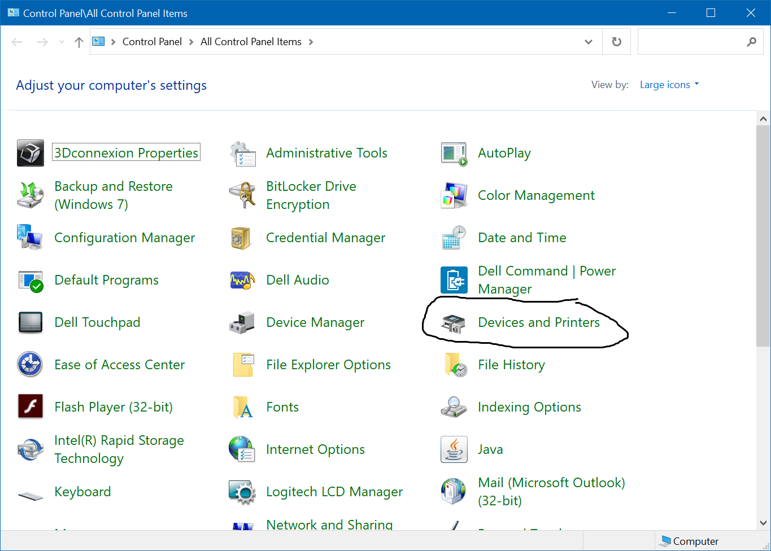Viewport: 771px width, 551px height.
Task: Click the Java coffee cup icon
Action: point(454,449)
